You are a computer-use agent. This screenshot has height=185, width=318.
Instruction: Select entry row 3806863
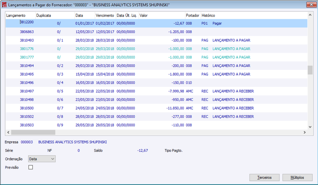click(156, 32)
